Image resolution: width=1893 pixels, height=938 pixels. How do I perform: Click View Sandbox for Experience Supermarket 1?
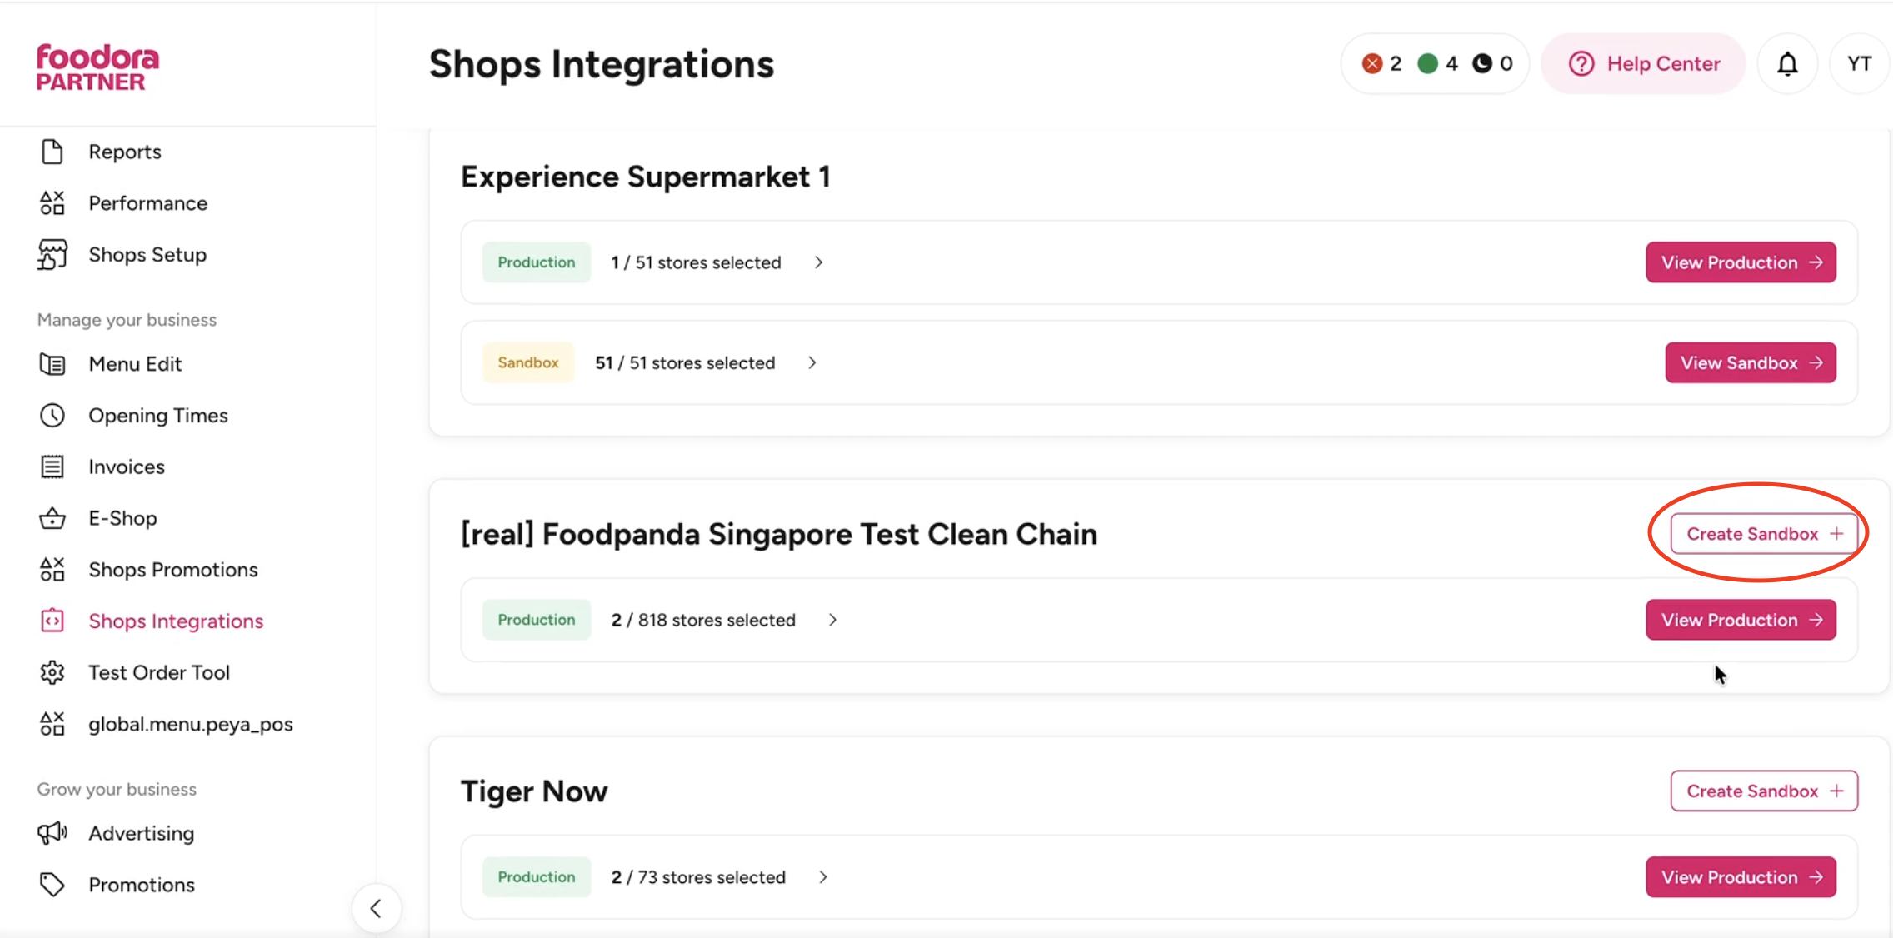tap(1751, 362)
